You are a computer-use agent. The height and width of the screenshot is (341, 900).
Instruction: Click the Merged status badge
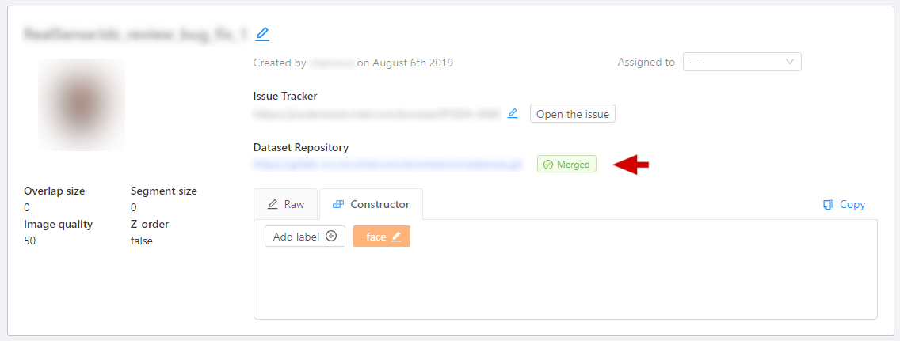tap(566, 165)
